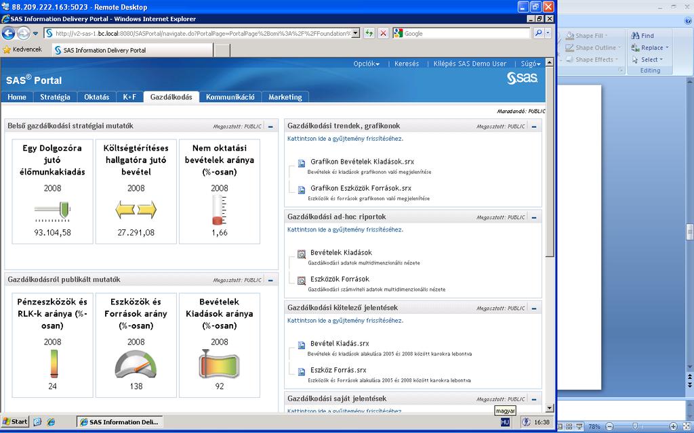This screenshot has width=694, height=433.
Task: Expand the address bar URL history dropdown
Action: coord(355,34)
